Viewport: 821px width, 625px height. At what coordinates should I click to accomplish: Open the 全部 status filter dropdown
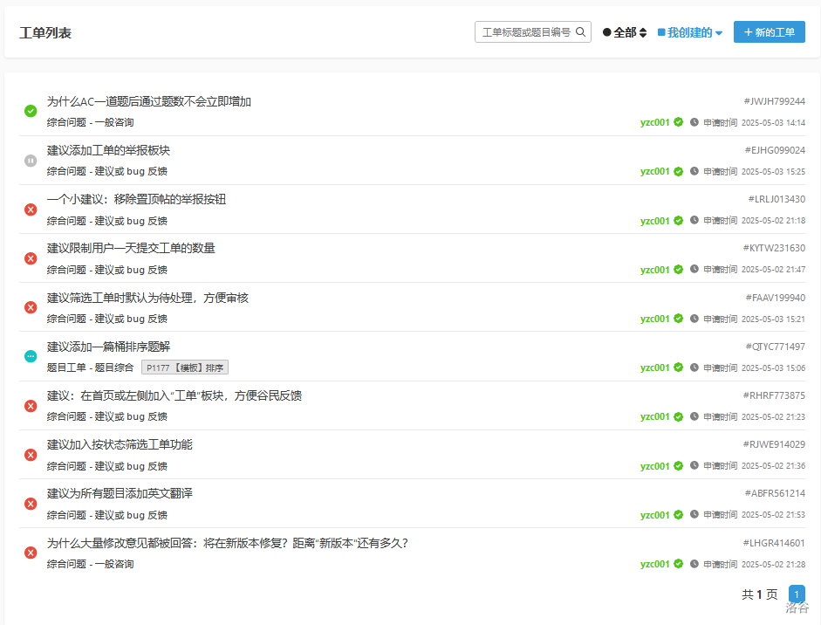click(624, 33)
